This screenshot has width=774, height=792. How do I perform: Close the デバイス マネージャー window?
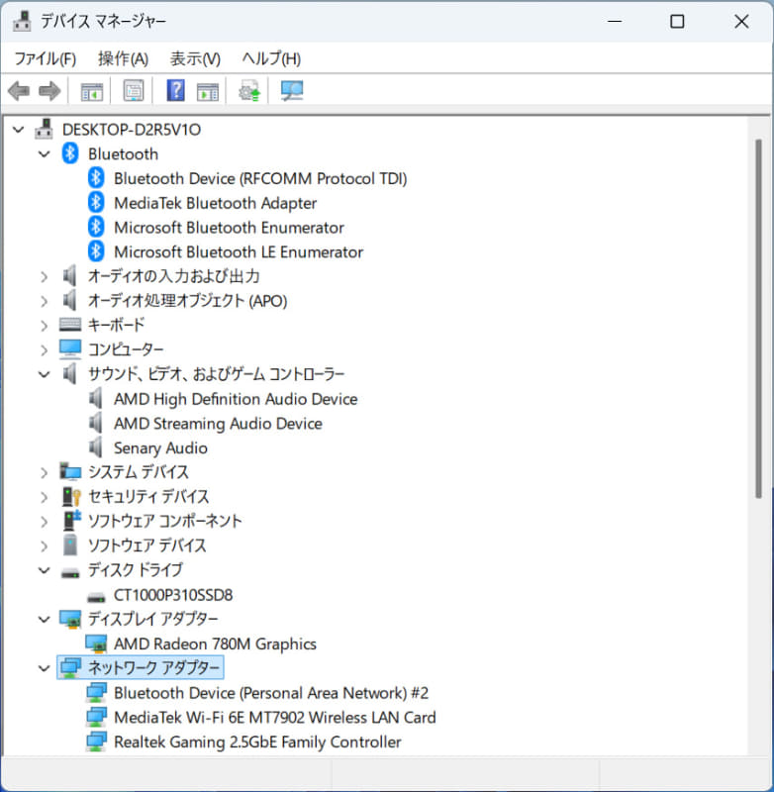(741, 21)
